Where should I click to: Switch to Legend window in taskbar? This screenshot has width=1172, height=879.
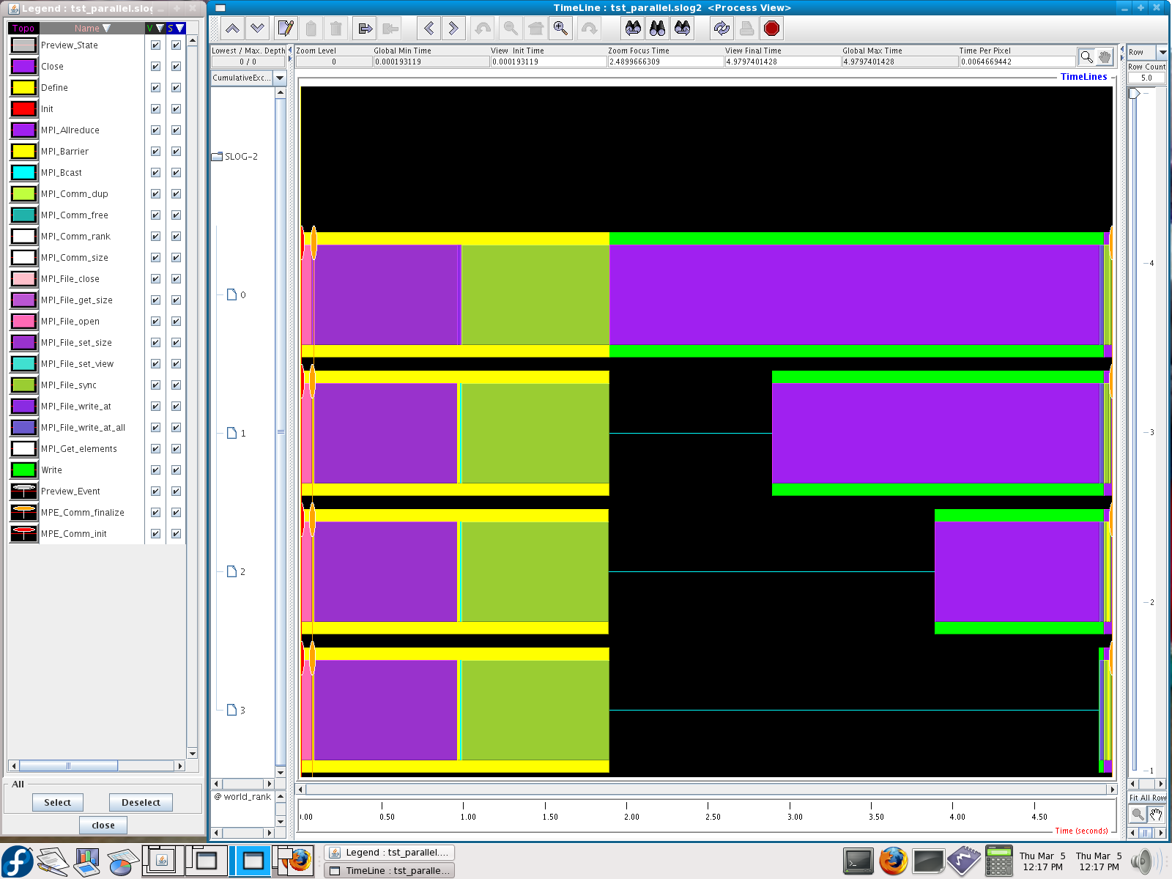(390, 853)
